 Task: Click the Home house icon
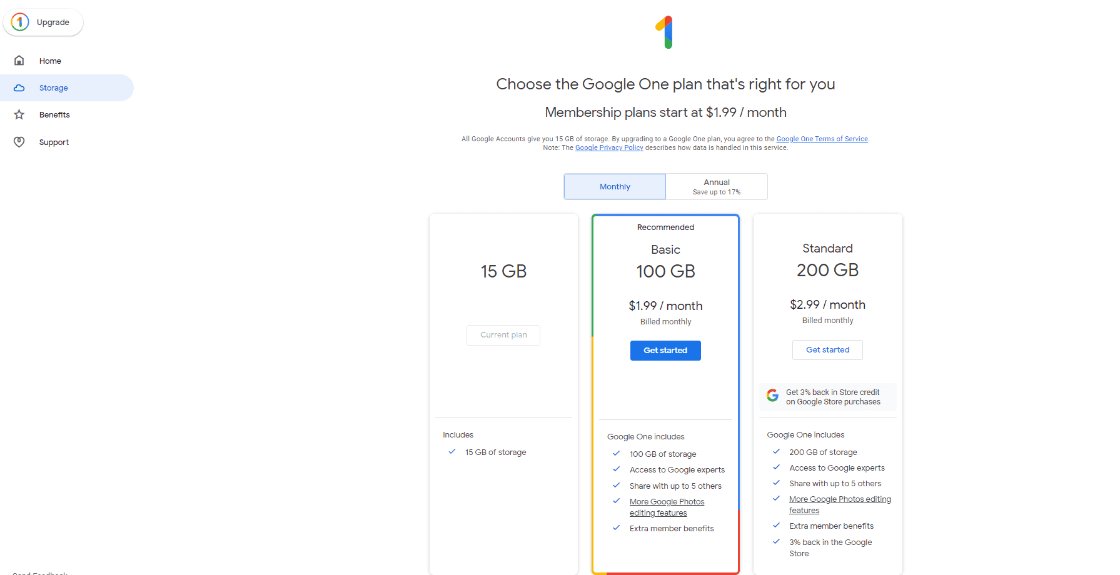point(19,61)
